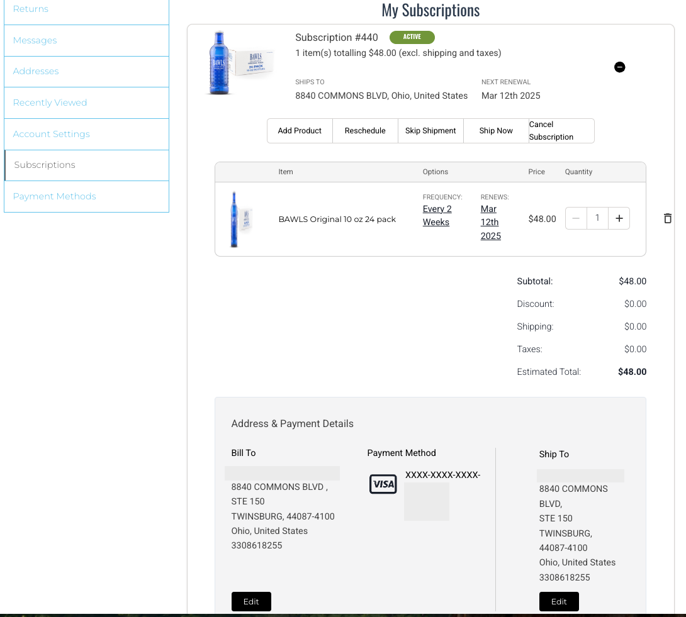Open Returns in the account sidebar
The width and height of the screenshot is (686, 617).
coord(86,9)
